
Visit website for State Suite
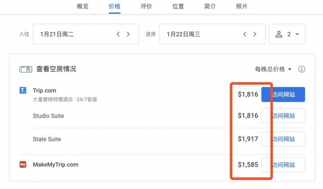click(283, 139)
